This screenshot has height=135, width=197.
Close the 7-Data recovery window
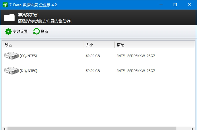190,5
